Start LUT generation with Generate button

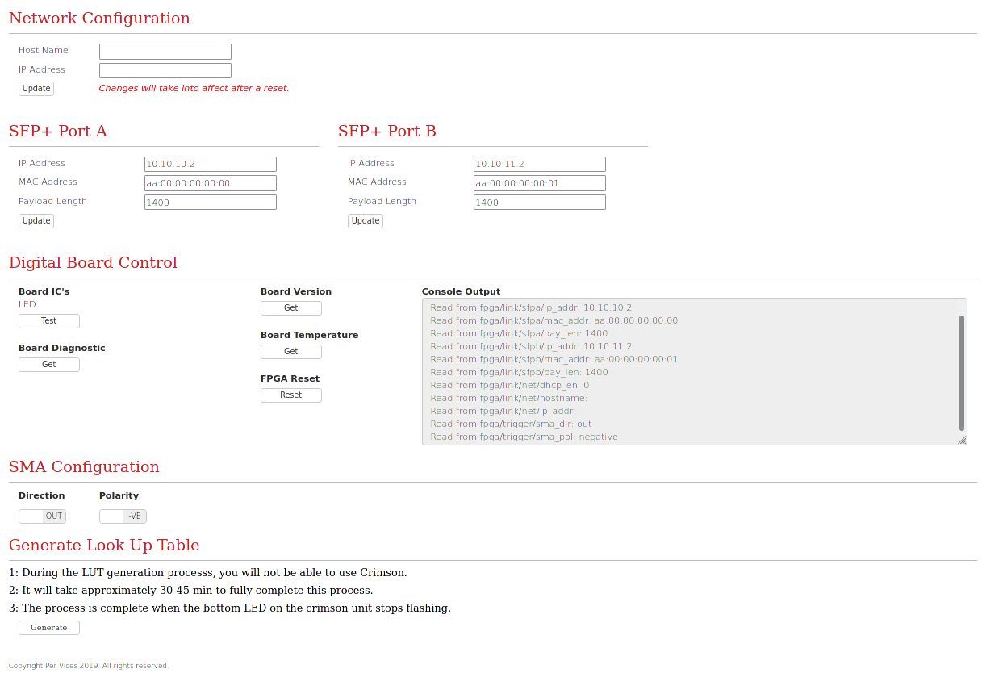point(49,628)
